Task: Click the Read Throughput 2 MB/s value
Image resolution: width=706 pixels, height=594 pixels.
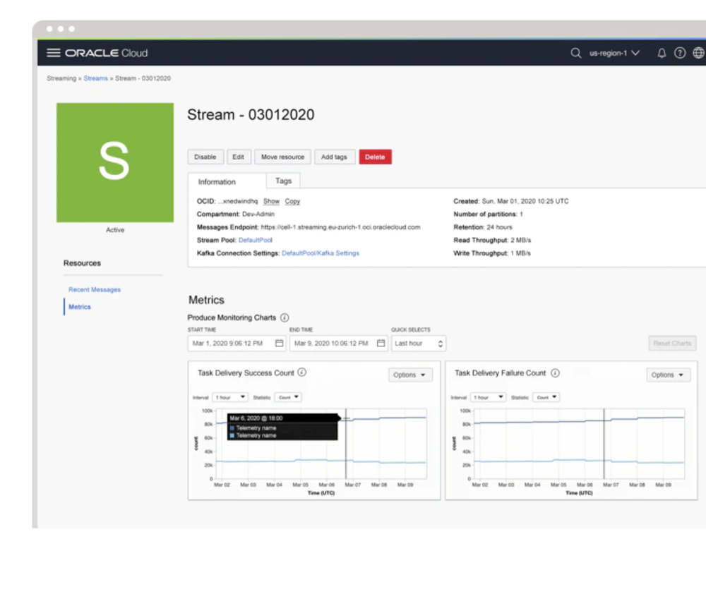Action: click(521, 241)
